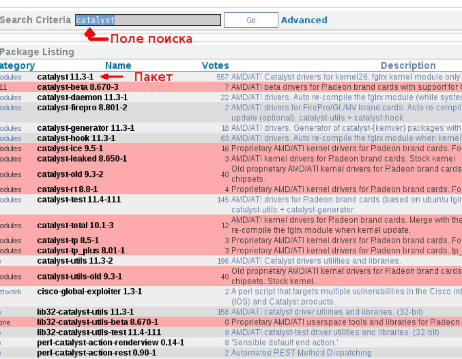The width and height of the screenshot is (462, 359).
Task: Open the catalyst 11.3-1 package
Action: click(x=65, y=77)
